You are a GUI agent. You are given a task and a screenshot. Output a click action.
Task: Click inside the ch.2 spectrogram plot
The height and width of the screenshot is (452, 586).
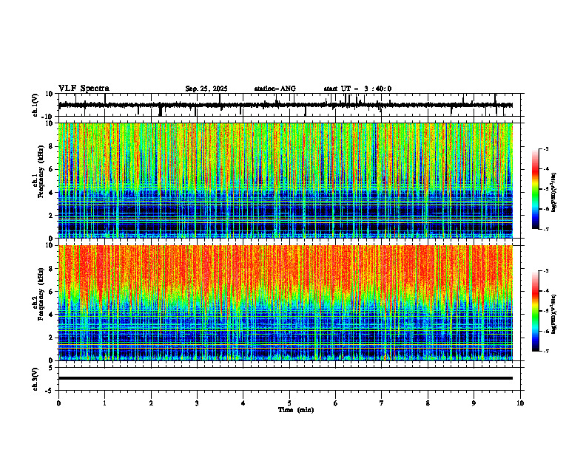coord(285,303)
